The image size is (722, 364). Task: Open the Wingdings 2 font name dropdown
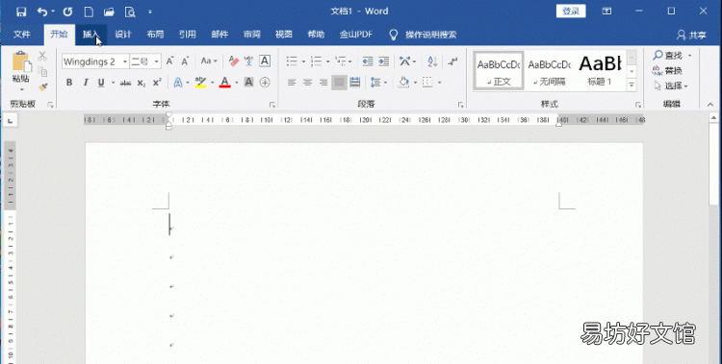pos(125,61)
